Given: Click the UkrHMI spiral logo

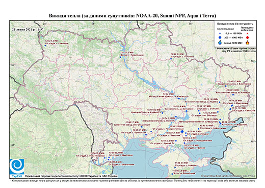Looking at the screenshot, I should point(17,167).
